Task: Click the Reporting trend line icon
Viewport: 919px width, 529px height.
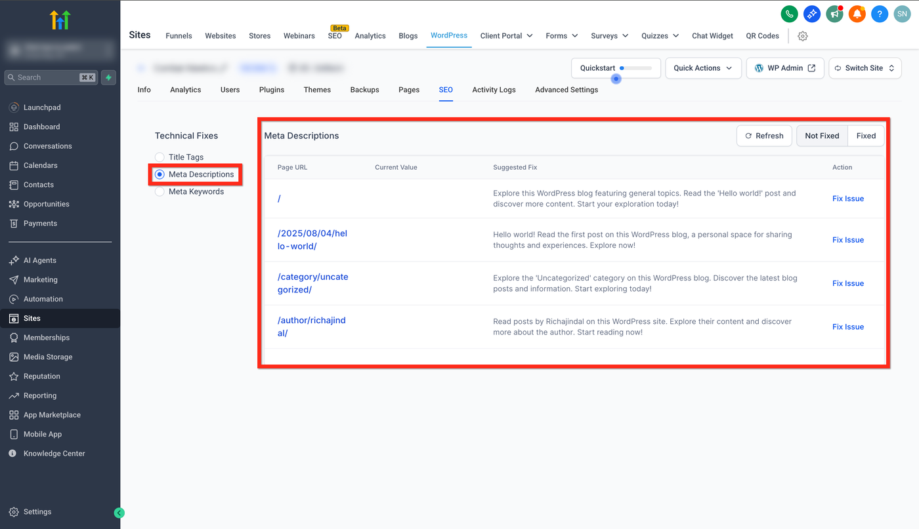Action: (14, 396)
